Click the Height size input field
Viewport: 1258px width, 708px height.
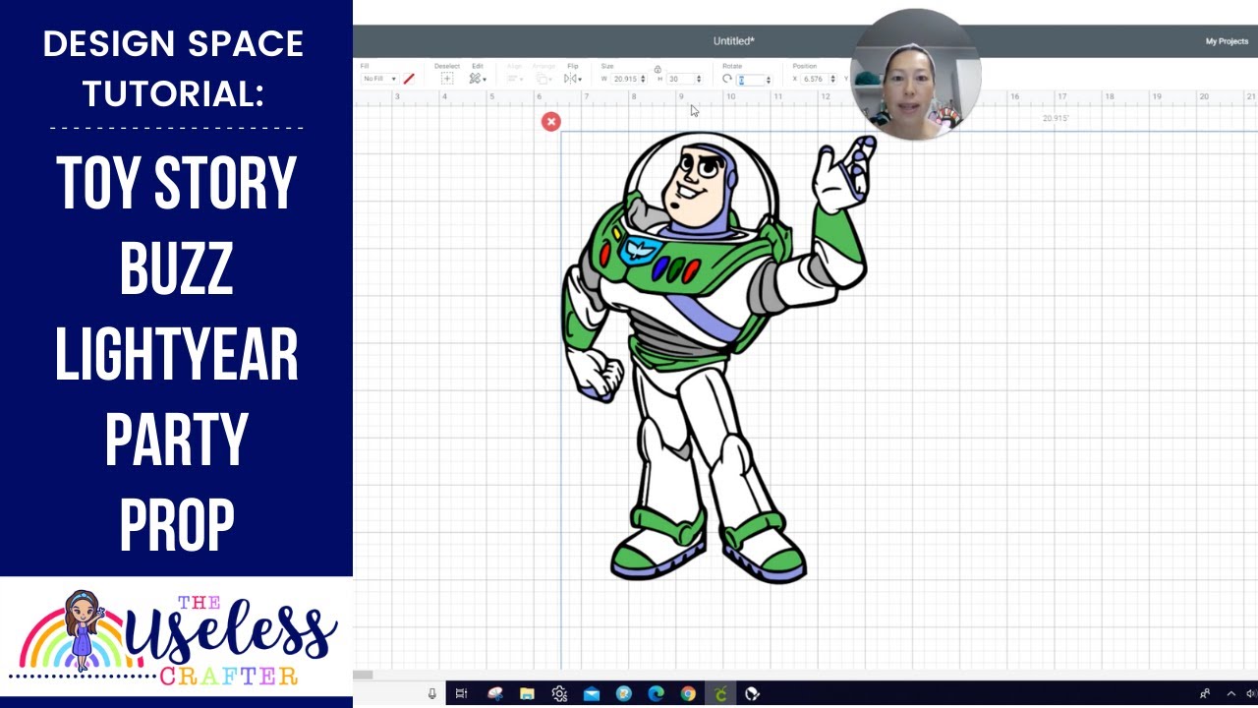click(x=681, y=79)
